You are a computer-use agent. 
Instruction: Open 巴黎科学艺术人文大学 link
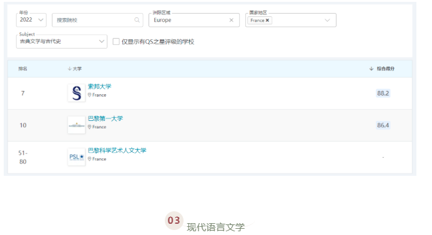117,150
